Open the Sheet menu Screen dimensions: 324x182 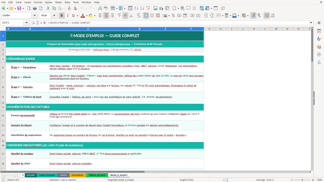(x=58, y=2)
